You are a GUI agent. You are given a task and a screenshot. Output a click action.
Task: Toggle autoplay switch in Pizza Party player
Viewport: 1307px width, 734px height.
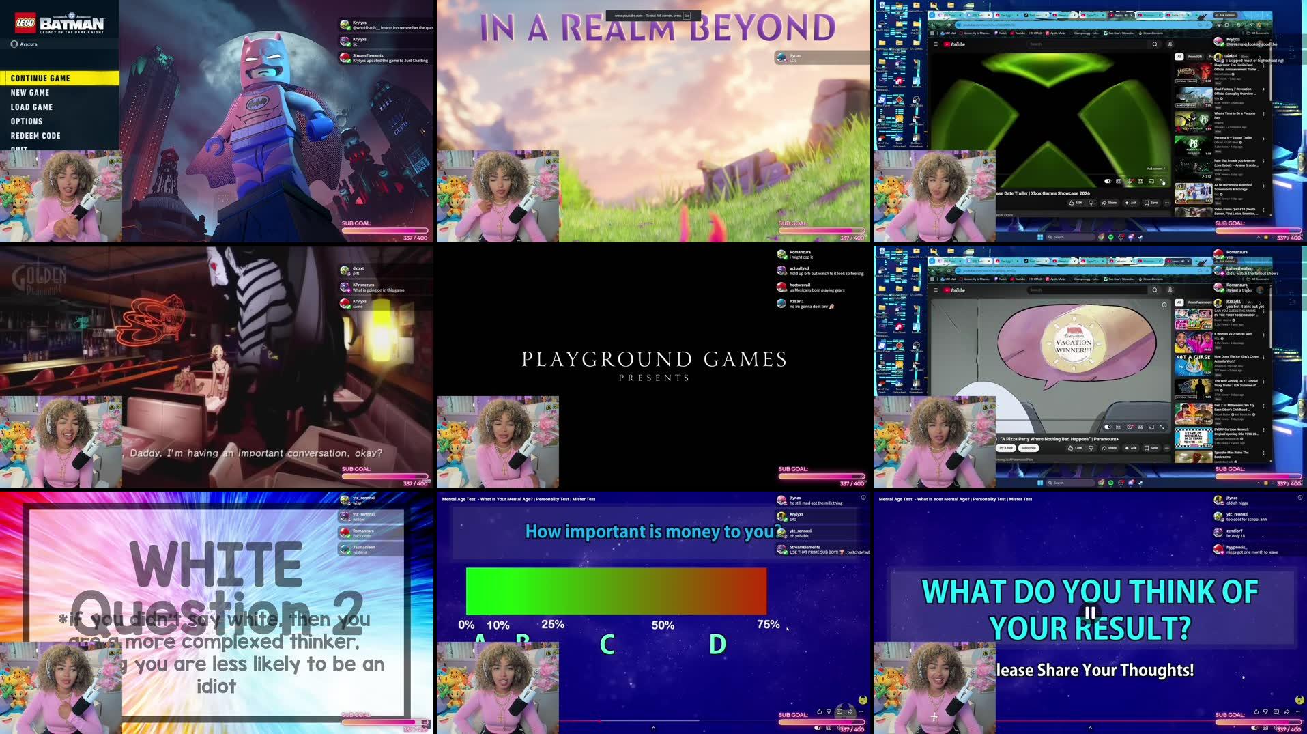click(x=1108, y=427)
